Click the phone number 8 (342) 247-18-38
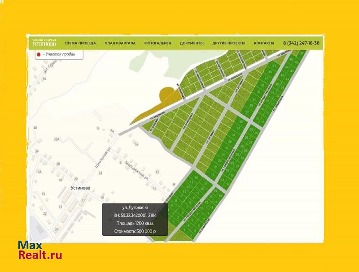 [x=301, y=43]
